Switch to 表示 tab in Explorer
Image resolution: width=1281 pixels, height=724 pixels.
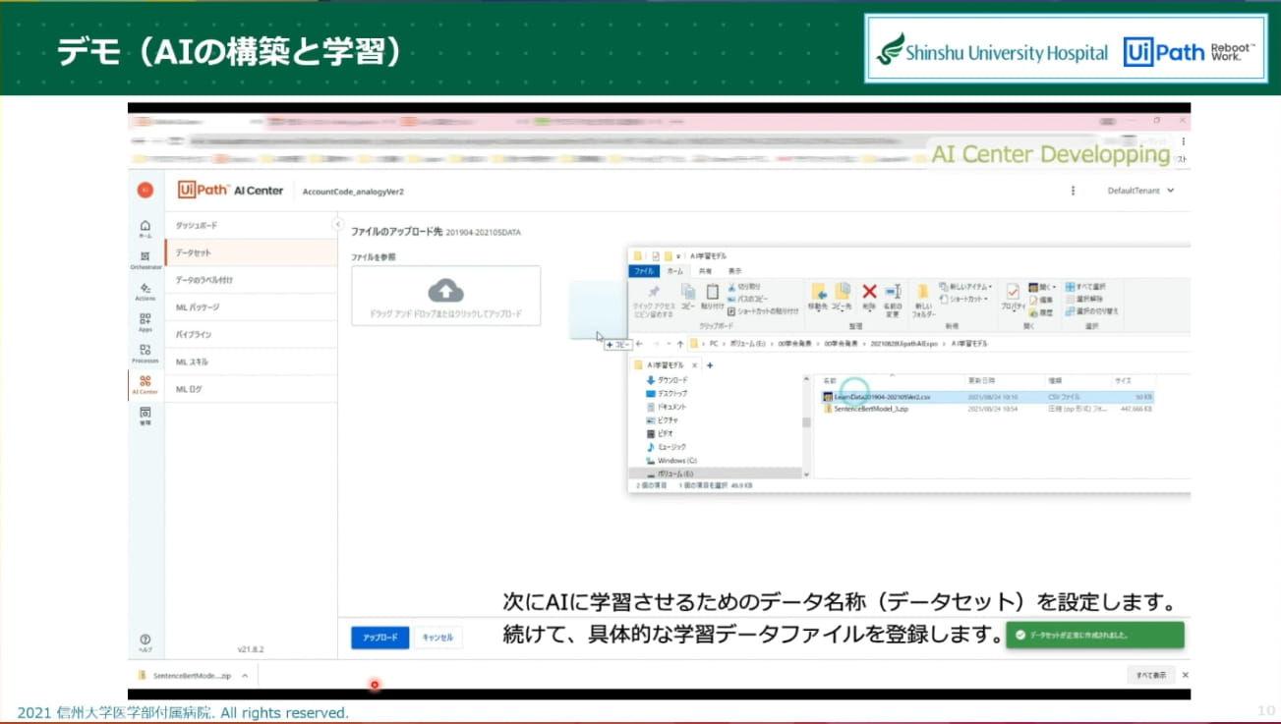[x=734, y=271]
